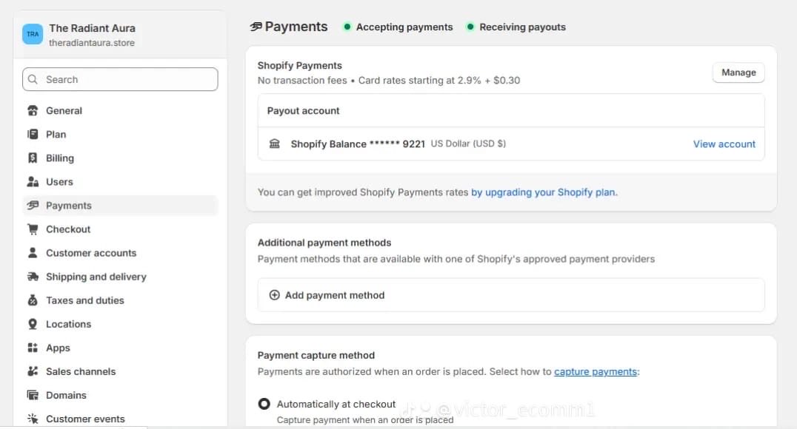The height and width of the screenshot is (429, 797).
Task: Click the Add payment method button
Action: 511,295
